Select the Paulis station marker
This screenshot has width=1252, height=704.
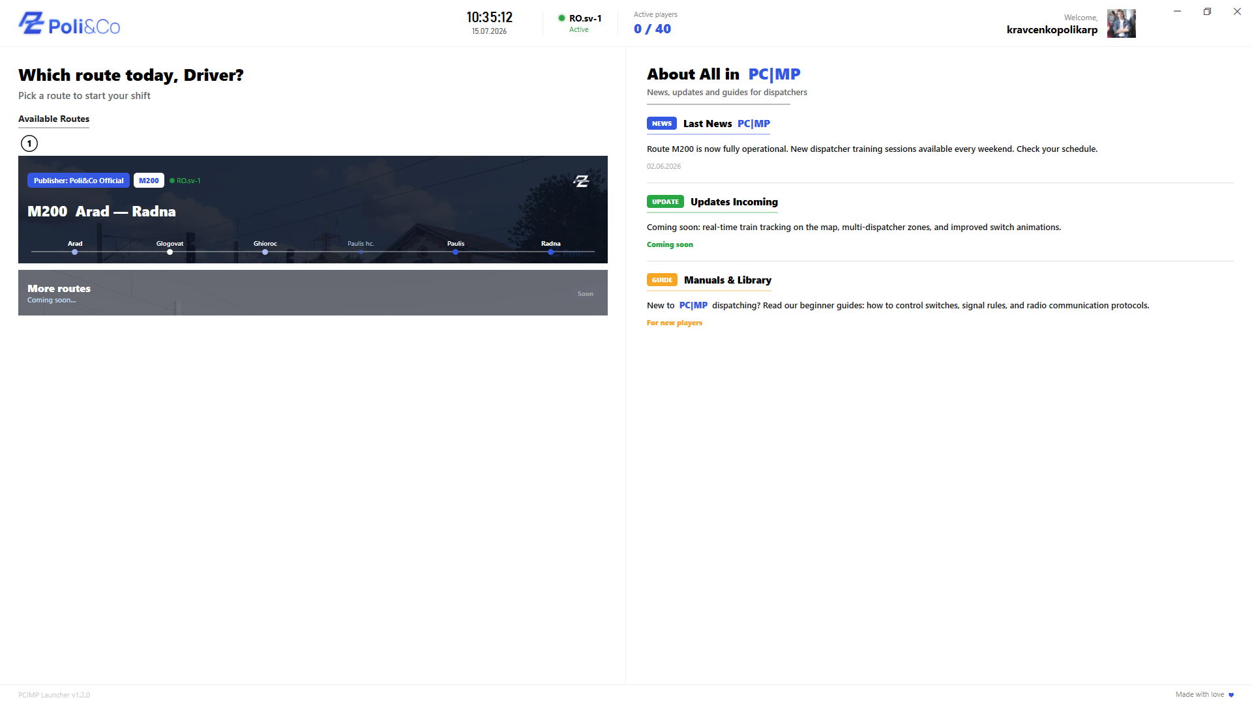[x=456, y=252]
